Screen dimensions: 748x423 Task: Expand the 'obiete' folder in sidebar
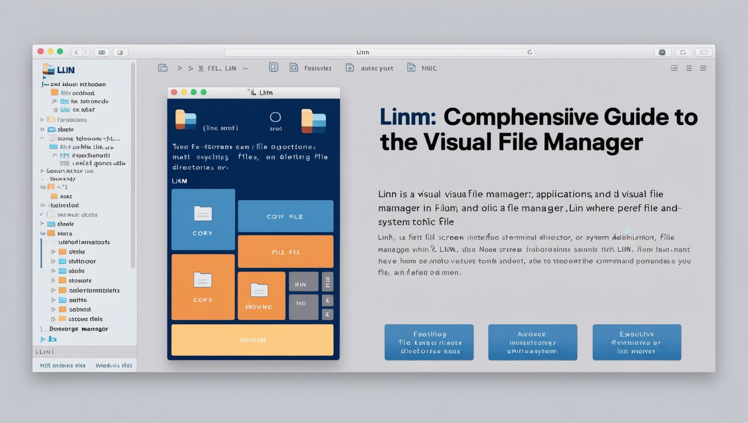[x=42, y=129]
